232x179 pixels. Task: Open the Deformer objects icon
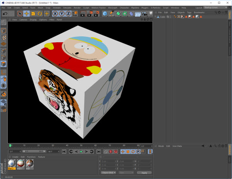pos(131,14)
